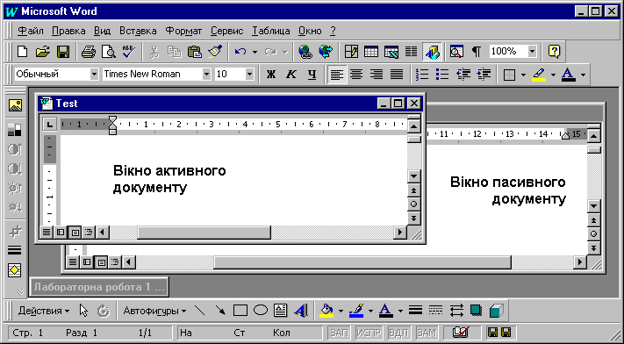The height and width of the screenshot is (344, 624).
Task: Click the Numbered list icon
Action: coord(422,74)
